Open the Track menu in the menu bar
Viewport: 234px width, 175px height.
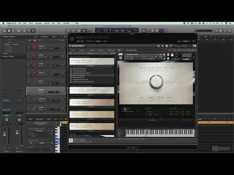click(x=31, y=23)
